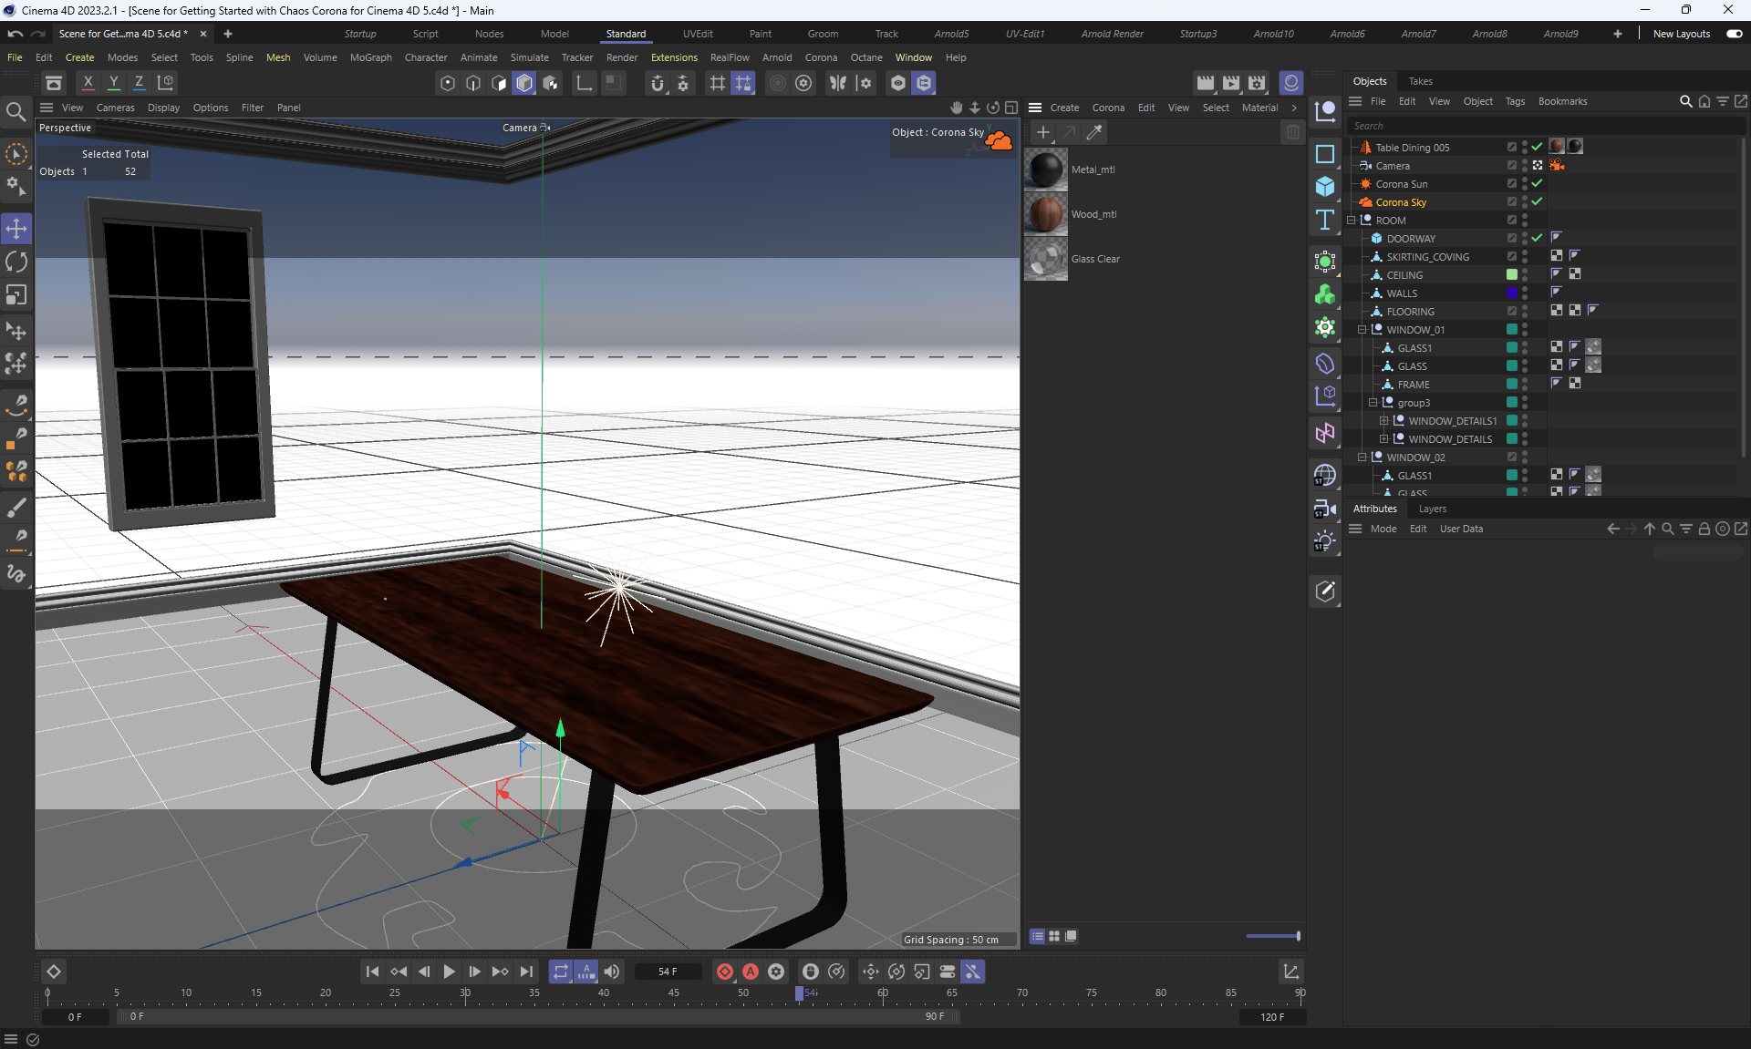Click the Cube primitive icon
The image size is (1751, 1049).
1325,187
